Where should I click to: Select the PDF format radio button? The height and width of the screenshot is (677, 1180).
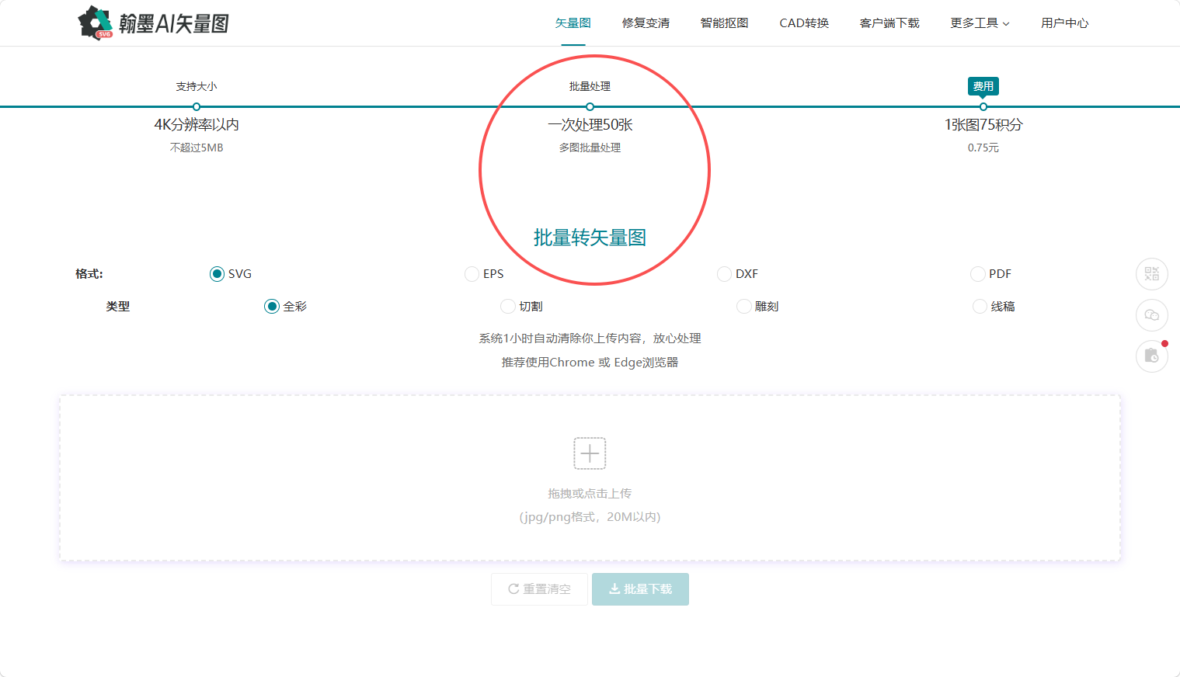pyautogui.click(x=978, y=274)
